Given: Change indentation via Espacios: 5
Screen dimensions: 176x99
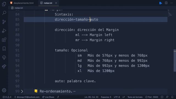Looking at the screenshot, I should 106,97.
